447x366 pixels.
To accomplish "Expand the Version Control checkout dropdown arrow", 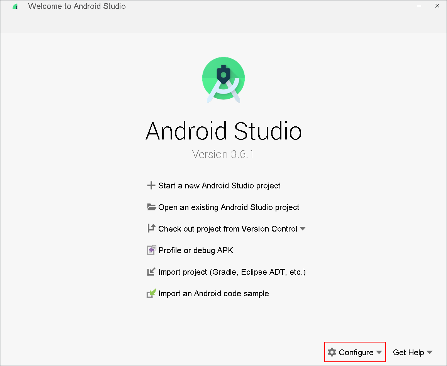I will coord(303,229).
